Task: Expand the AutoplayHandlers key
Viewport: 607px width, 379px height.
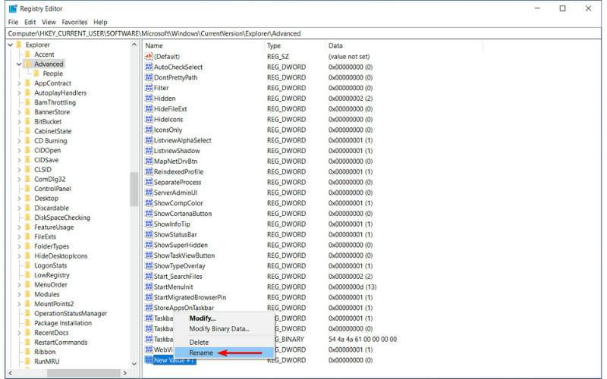Action: (19, 92)
